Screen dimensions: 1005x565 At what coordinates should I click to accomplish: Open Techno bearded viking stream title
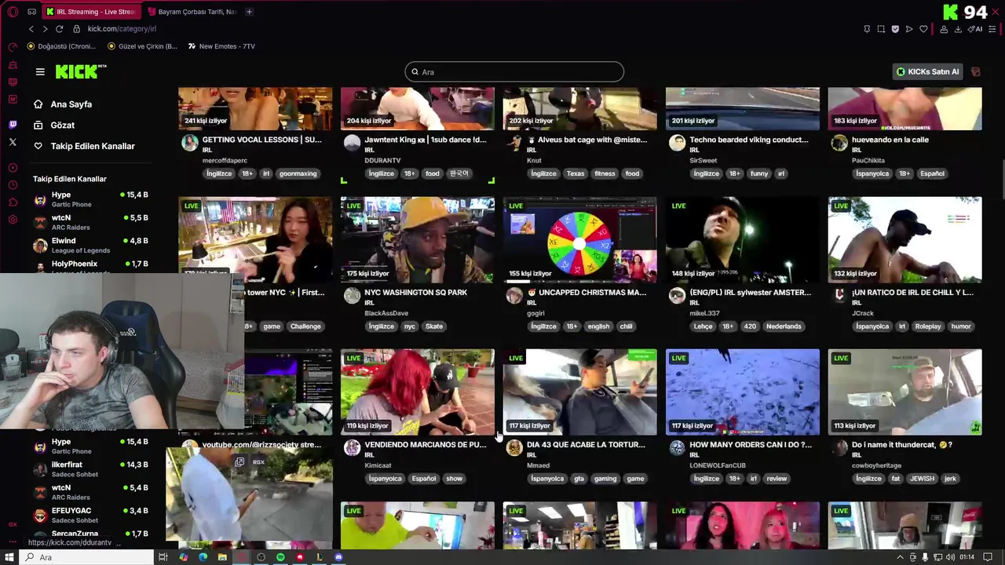coord(748,140)
